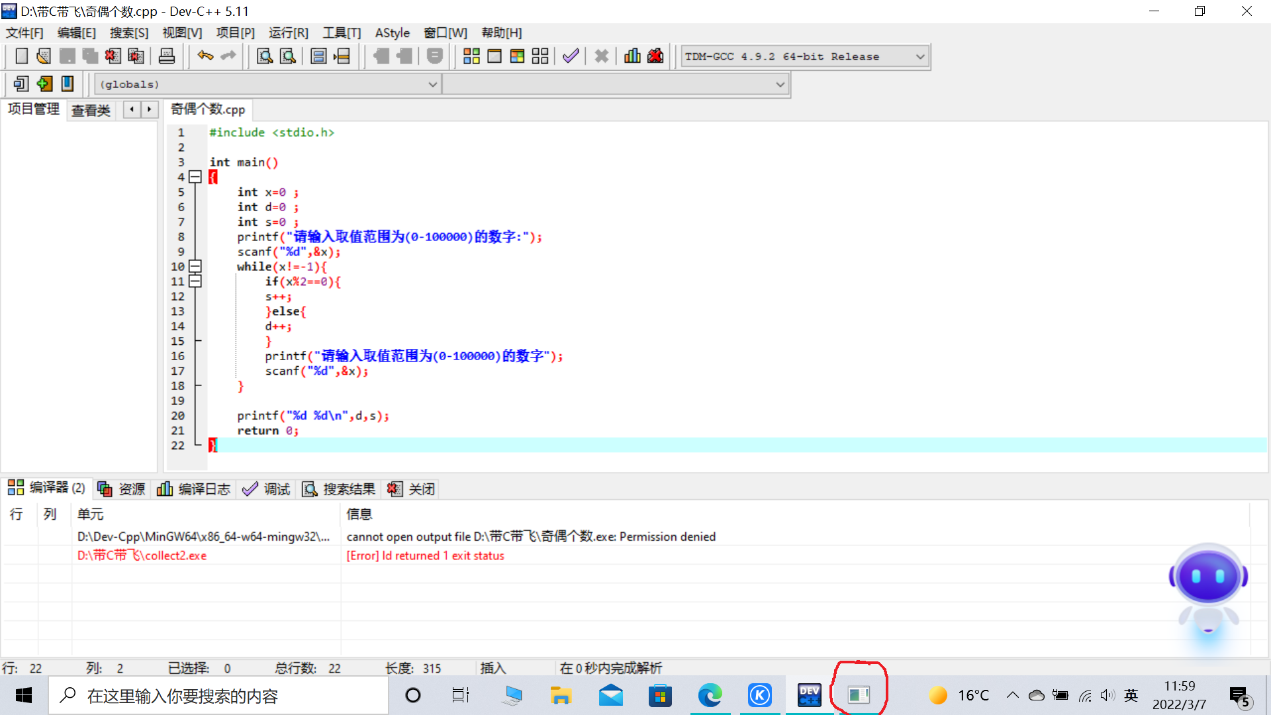Click the Close file toolbar icon
Viewport: 1271px width, 715px height.
(113, 56)
